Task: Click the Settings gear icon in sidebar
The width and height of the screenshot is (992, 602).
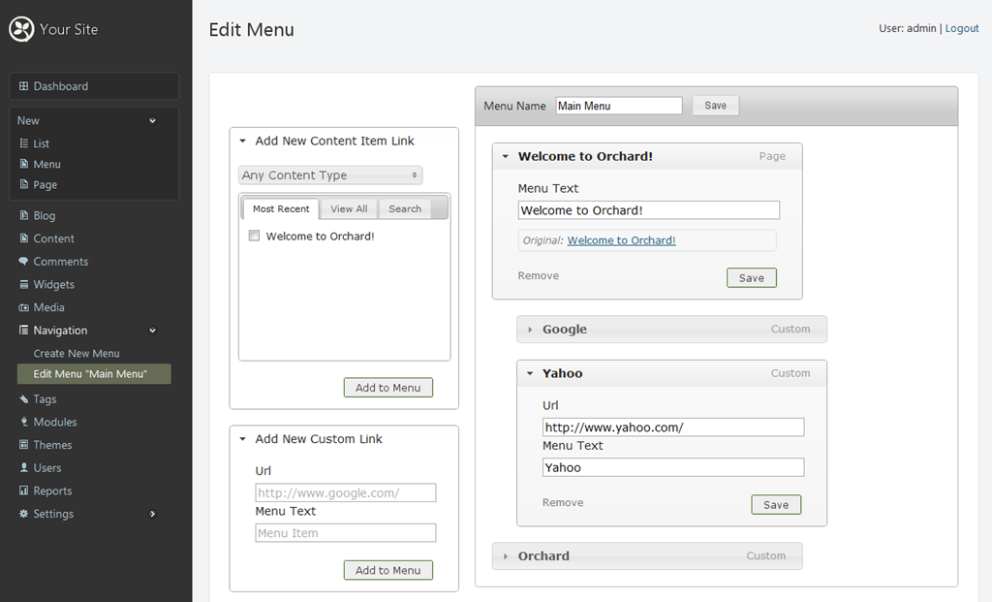Action: point(24,514)
